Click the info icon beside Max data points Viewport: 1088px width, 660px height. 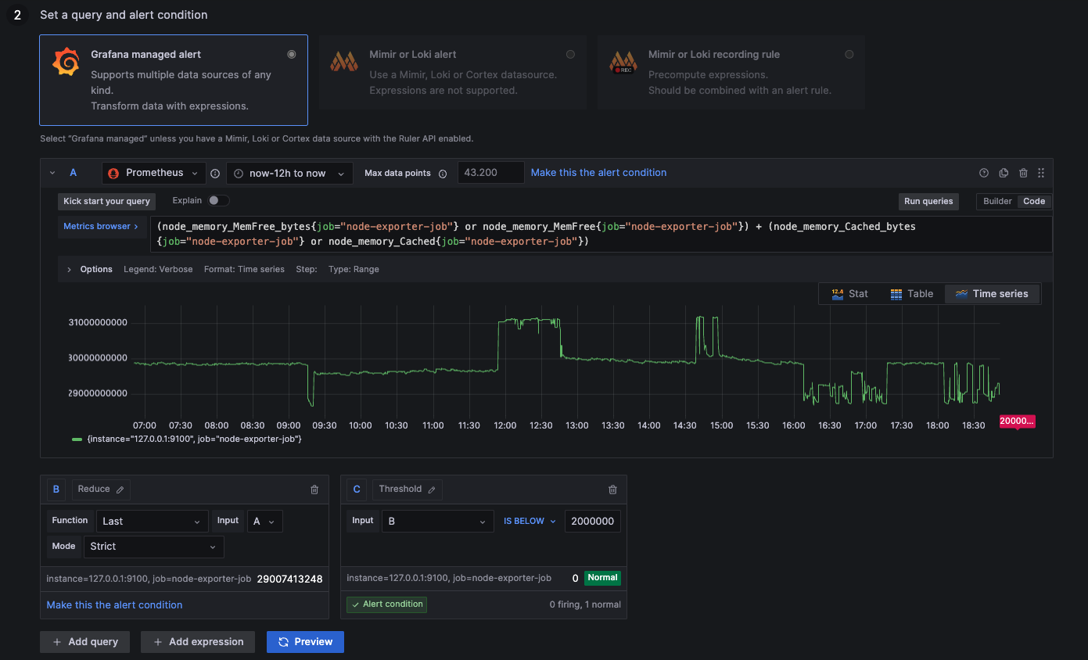click(443, 174)
